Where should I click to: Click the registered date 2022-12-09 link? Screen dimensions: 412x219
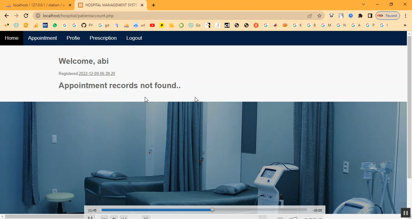[x=97, y=74]
